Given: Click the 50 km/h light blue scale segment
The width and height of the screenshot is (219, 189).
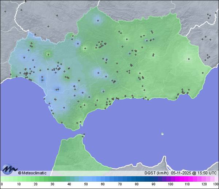Looking at the screenshot, I should click(86, 179).
